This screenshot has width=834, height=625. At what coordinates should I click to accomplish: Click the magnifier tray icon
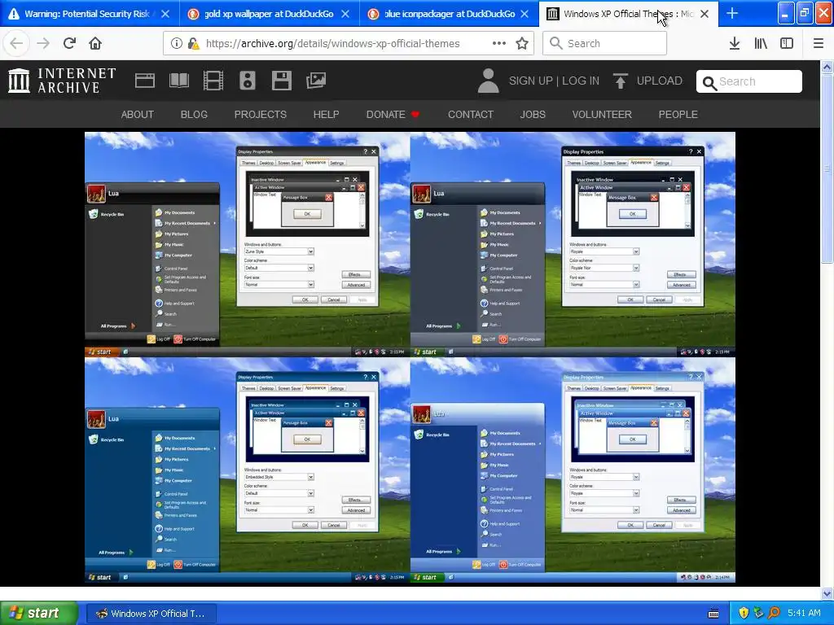pyautogui.click(x=775, y=613)
